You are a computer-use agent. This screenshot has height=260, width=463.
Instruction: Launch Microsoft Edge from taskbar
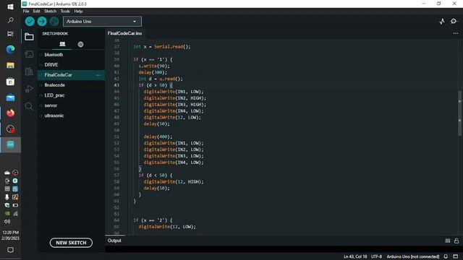(10, 49)
